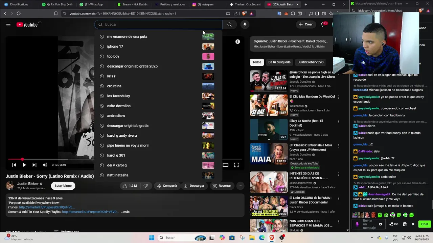Click Descargar download button
433x243 pixels.
[194, 186]
